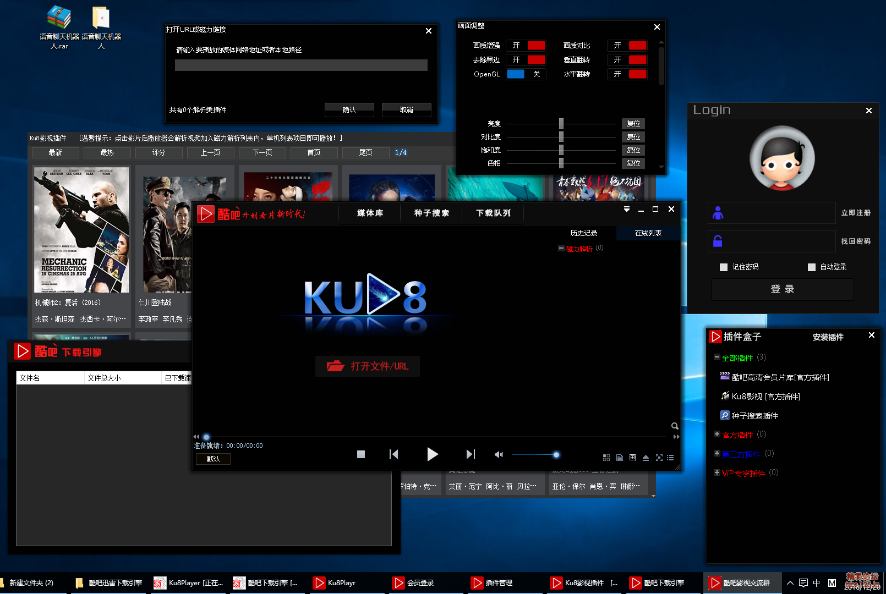Image resolution: width=886 pixels, height=594 pixels.
Task: Collapse the 磁力解析 node in player list
Action: [x=561, y=248]
